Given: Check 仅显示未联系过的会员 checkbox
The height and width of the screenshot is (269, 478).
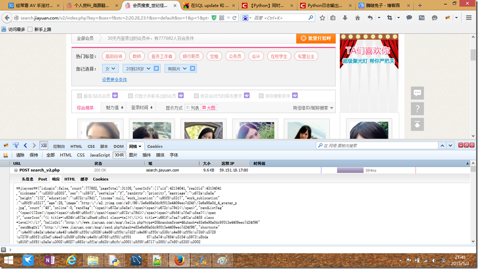Looking at the screenshot, I should (131, 96).
